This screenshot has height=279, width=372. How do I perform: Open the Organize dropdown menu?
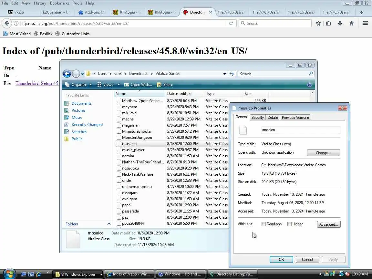(x=78, y=85)
